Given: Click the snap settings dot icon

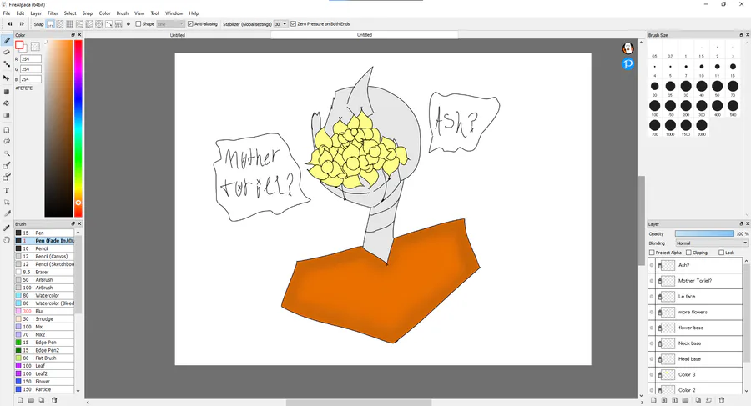Looking at the screenshot, I should [x=128, y=24].
